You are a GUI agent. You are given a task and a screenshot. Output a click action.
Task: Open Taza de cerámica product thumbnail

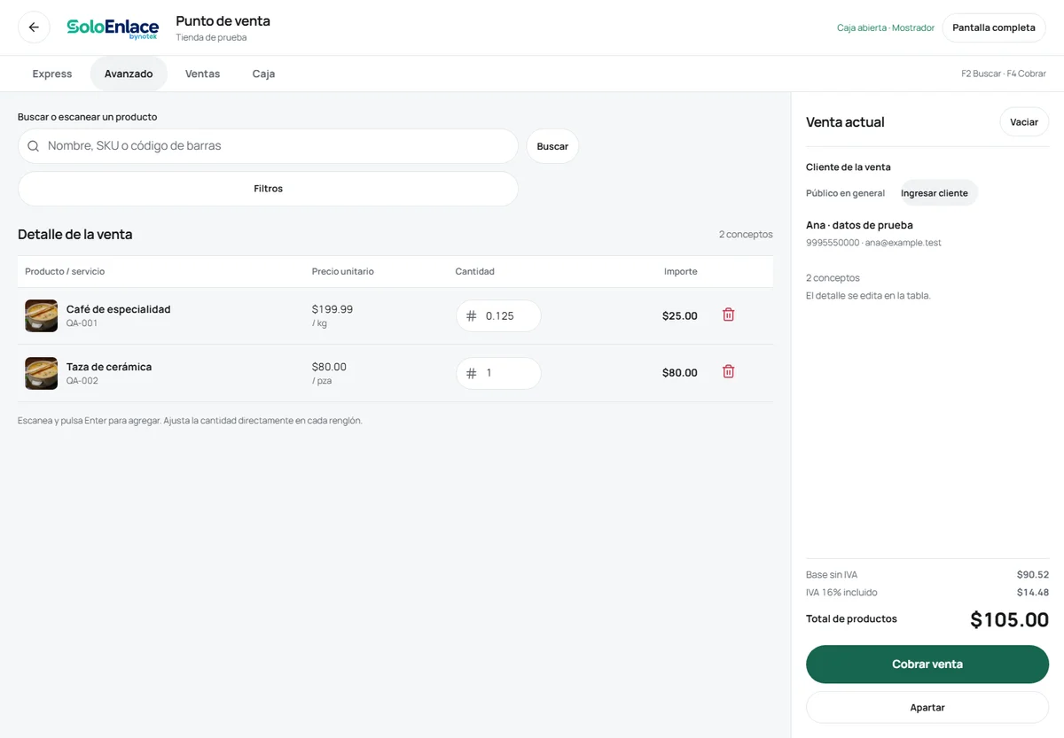click(x=42, y=374)
